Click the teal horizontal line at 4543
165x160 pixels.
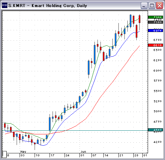(x=75, y=130)
